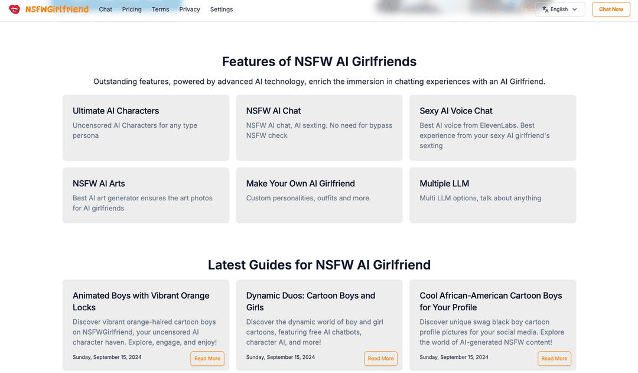
Task: Click 'Discover vibrant orange-haired cartoon boys' description
Action: (145, 332)
